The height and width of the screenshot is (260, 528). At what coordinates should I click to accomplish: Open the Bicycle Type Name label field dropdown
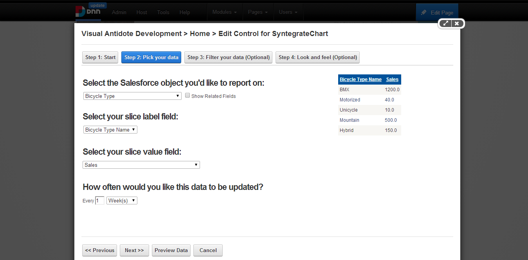pos(110,130)
